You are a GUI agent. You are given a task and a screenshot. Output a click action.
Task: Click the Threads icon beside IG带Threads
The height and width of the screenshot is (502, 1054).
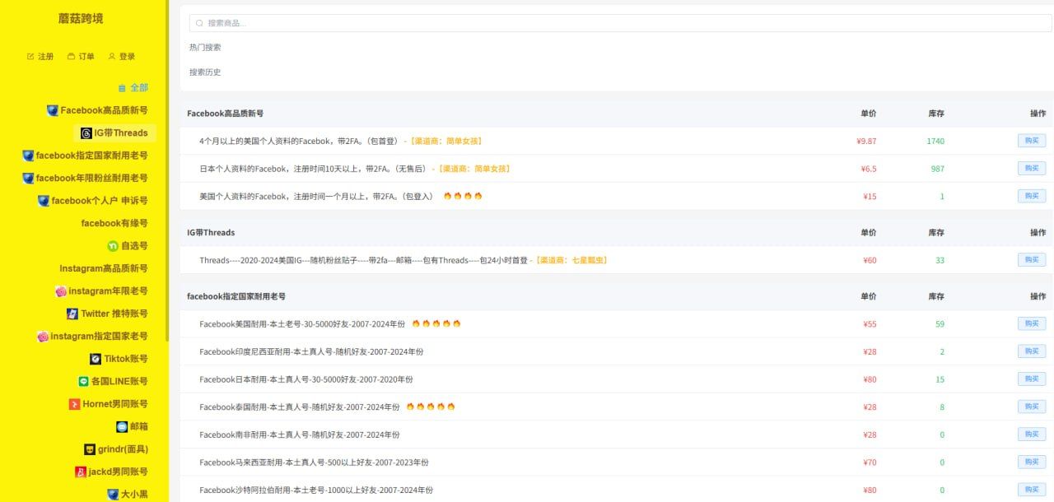(x=86, y=133)
